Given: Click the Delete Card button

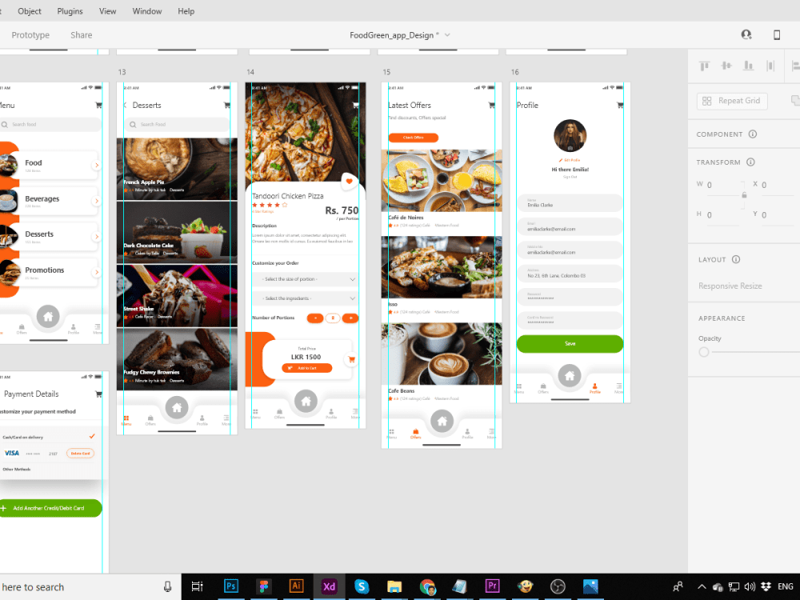Looking at the screenshot, I should (x=80, y=453).
